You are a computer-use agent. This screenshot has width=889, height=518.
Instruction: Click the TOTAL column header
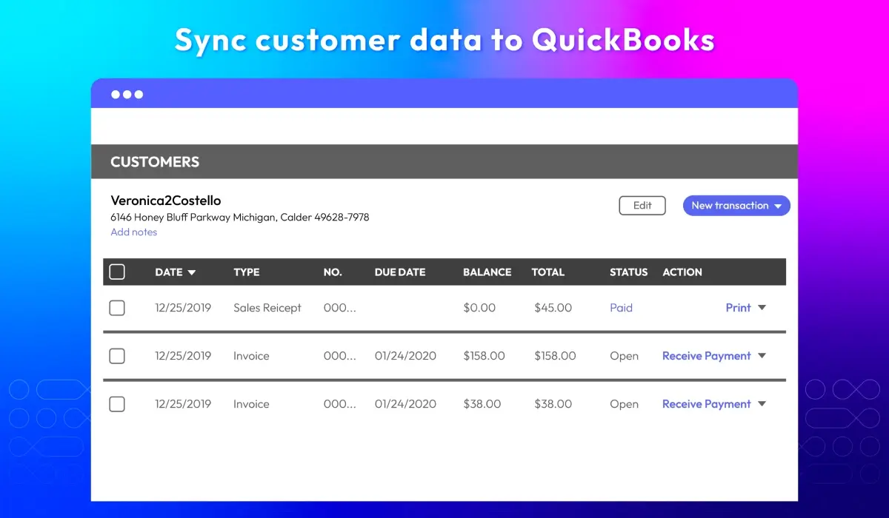tap(548, 272)
